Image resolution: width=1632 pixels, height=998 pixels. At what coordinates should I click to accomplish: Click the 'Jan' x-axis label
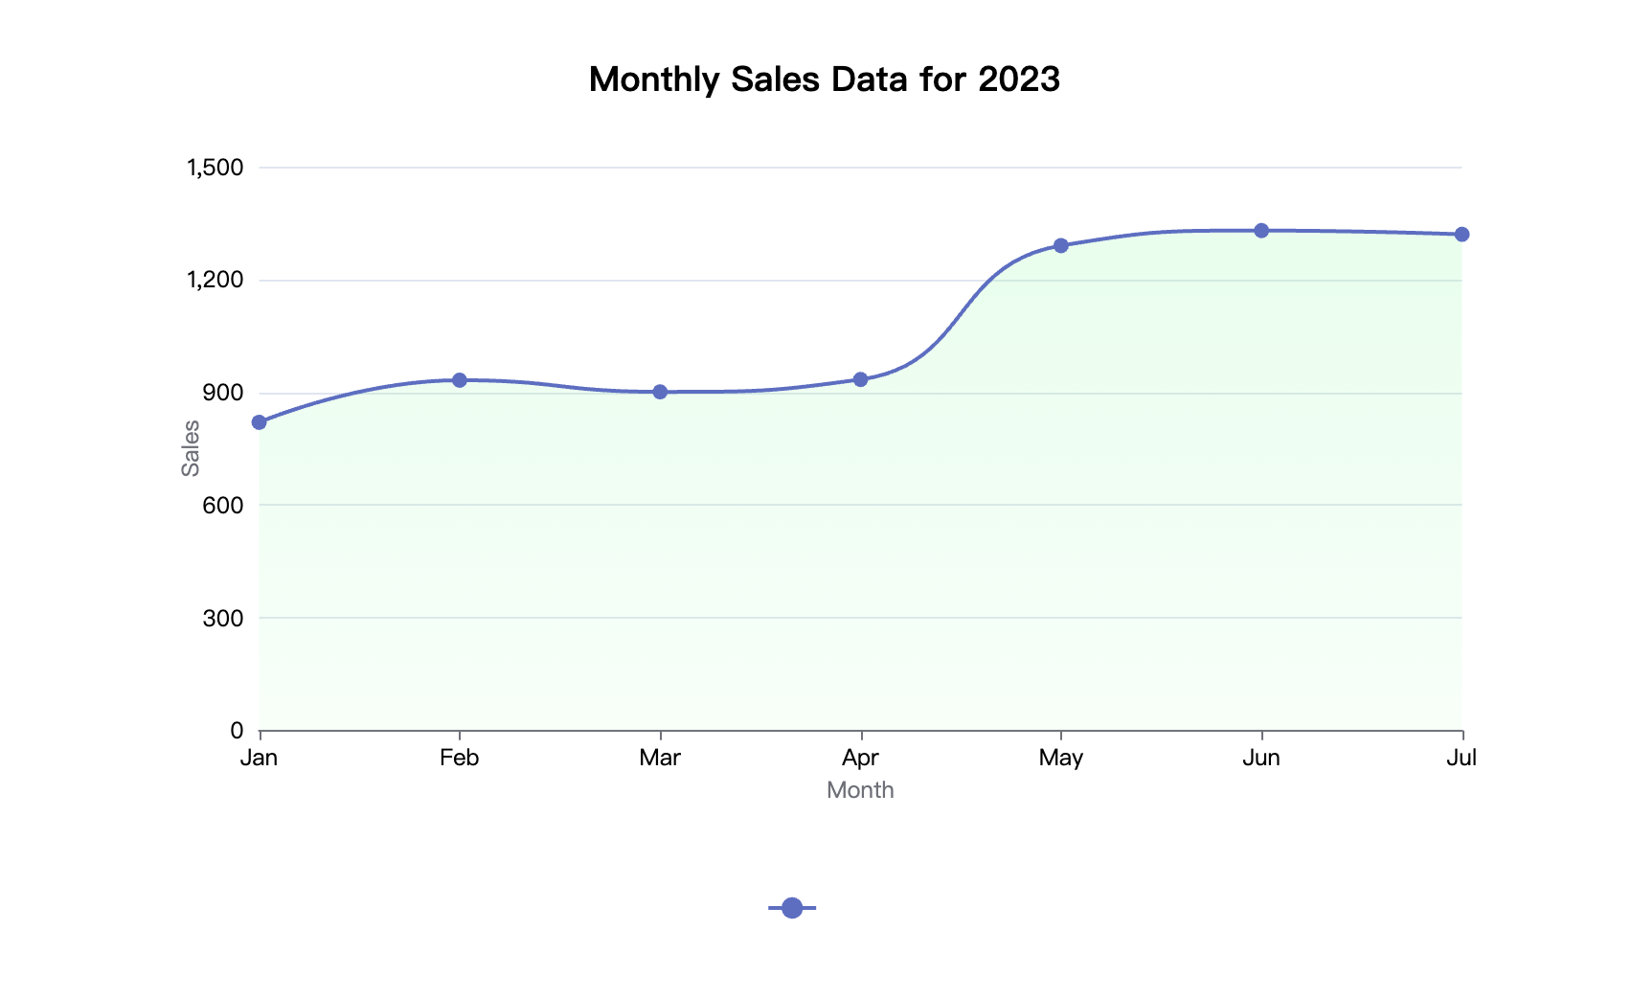[260, 759]
